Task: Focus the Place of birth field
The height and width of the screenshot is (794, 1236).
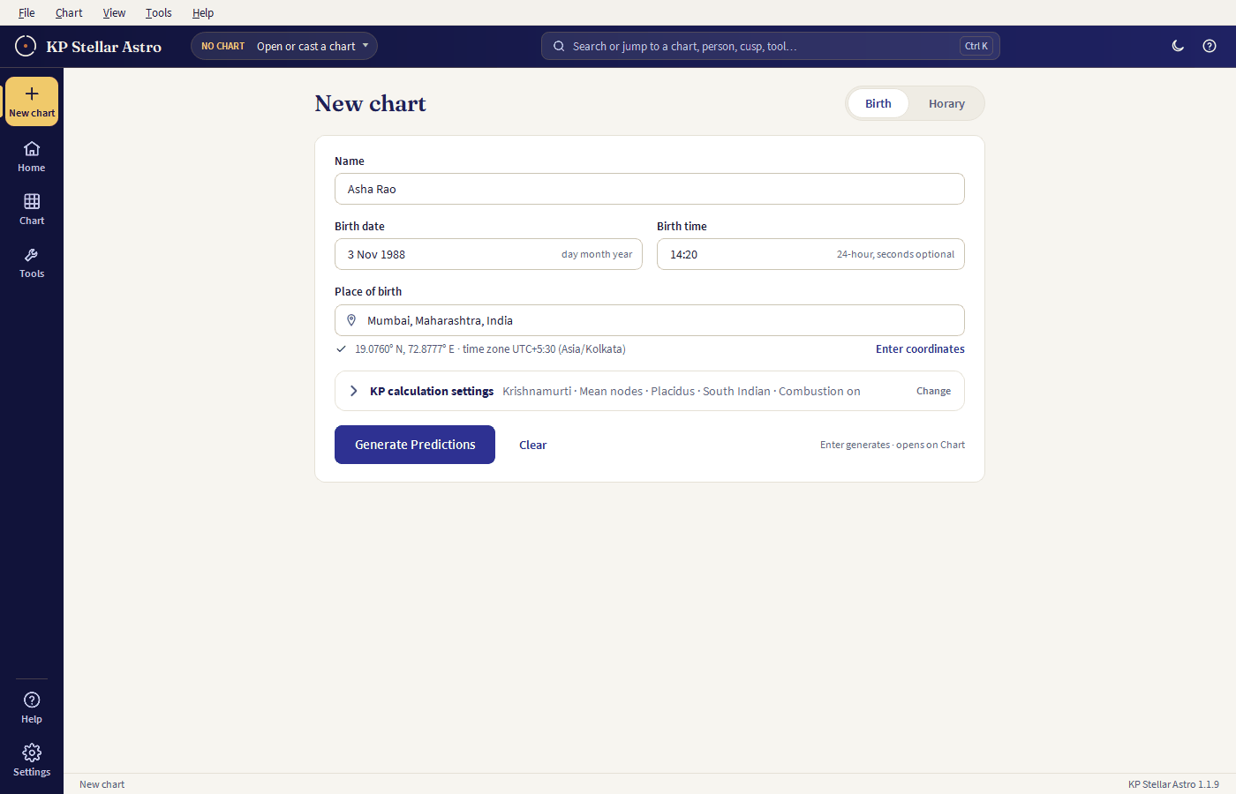Action: 650,320
